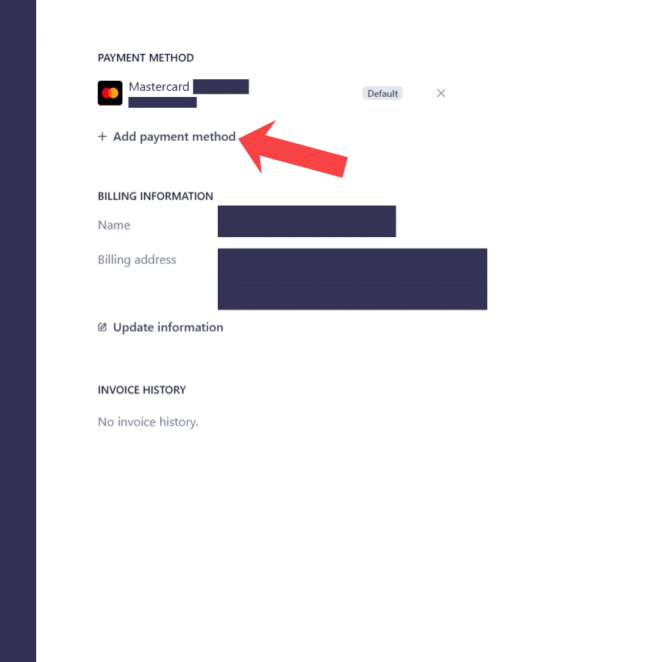The width and height of the screenshot is (662, 662).
Task: Select the Mastercard card name text
Action: (159, 86)
